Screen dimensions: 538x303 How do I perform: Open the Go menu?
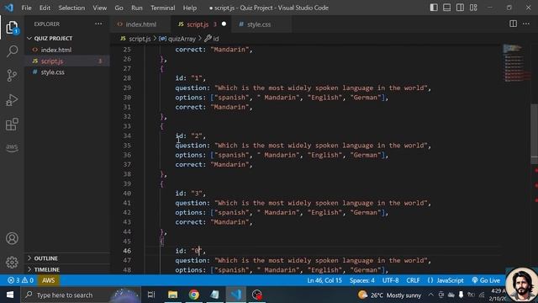pyautogui.click(x=119, y=8)
